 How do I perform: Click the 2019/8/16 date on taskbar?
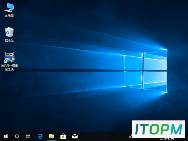point(167,139)
